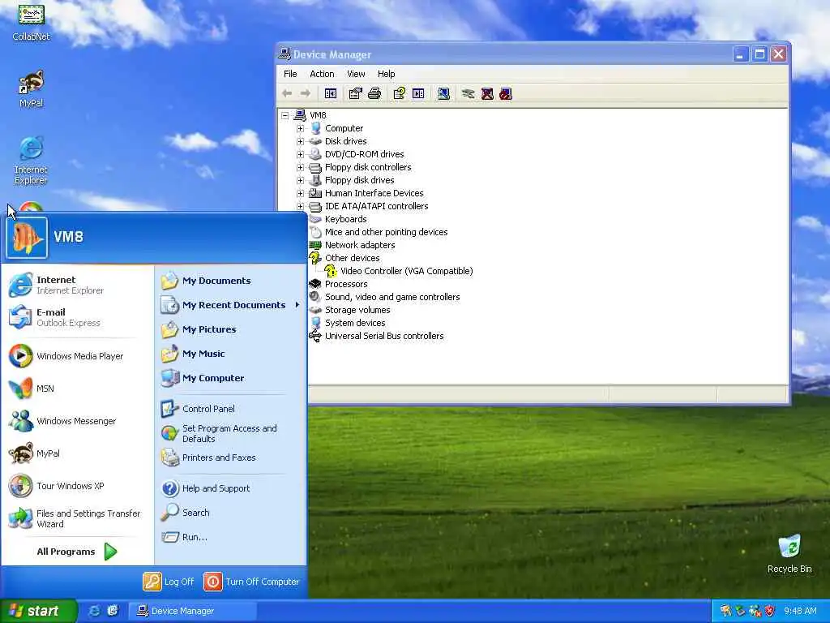Open Properties from the Device Manager toolbar
The height and width of the screenshot is (623, 830).
click(355, 94)
